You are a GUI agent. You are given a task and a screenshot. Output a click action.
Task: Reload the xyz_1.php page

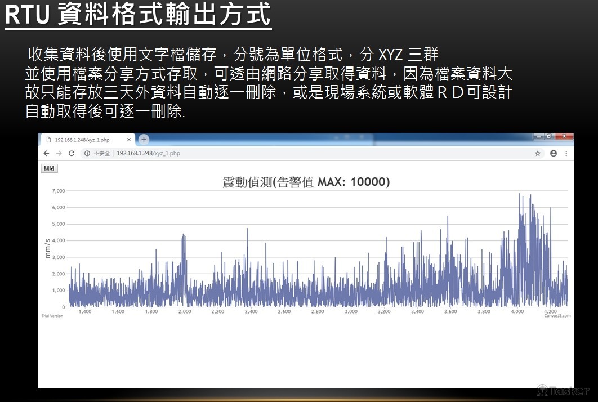coord(72,153)
